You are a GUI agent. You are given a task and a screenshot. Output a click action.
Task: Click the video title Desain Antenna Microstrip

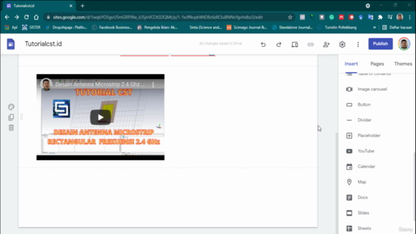click(x=100, y=84)
